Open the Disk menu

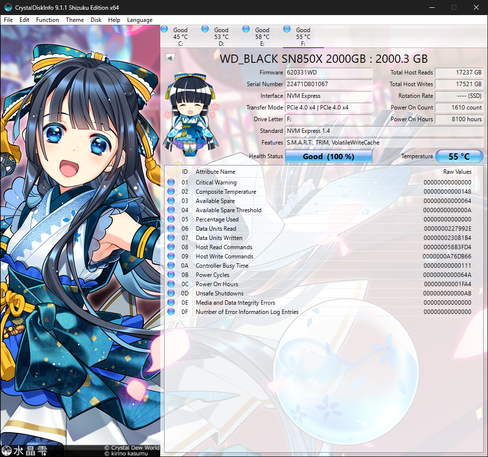[x=96, y=20]
